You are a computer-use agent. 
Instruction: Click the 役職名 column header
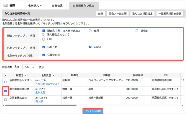106,75
